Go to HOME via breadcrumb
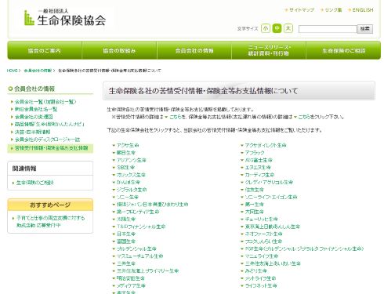The width and height of the screenshot is (384, 294). 13,71
